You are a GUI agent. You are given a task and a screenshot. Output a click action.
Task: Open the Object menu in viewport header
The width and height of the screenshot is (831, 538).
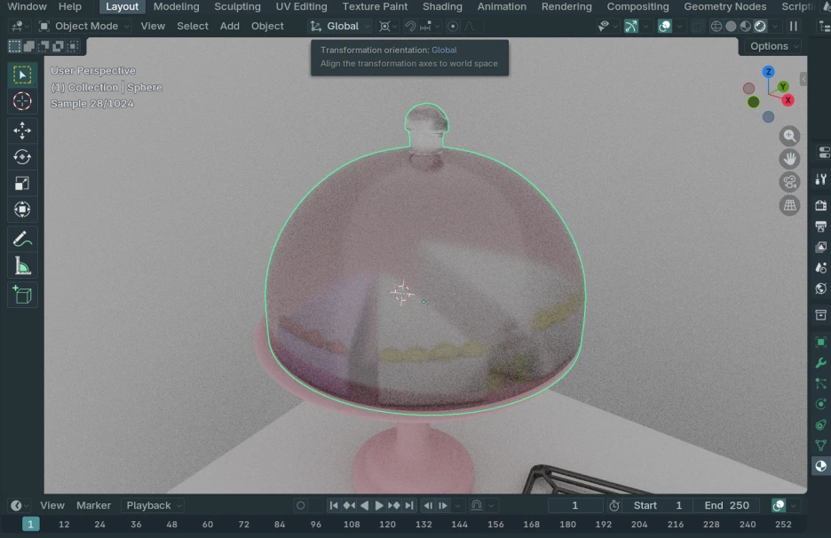coord(267,26)
